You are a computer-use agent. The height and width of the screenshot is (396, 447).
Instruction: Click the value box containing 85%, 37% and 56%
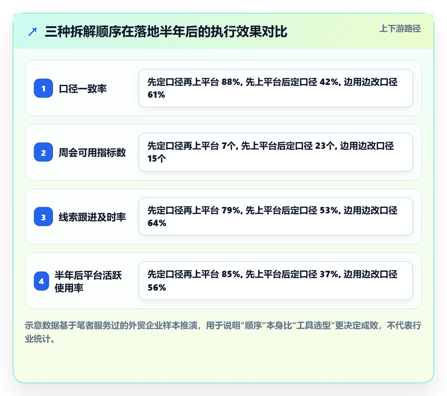tap(276, 281)
